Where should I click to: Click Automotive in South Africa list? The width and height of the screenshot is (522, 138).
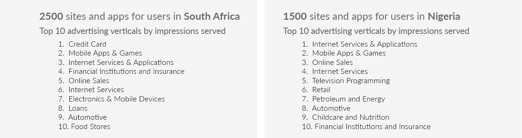click(x=88, y=117)
